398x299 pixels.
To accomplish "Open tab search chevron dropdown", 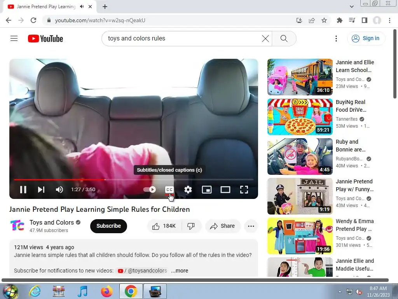I will click(x=351, y=7).
